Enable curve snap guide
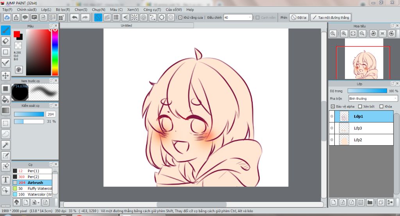Viewport: 400px width, 216px height. 153,17
